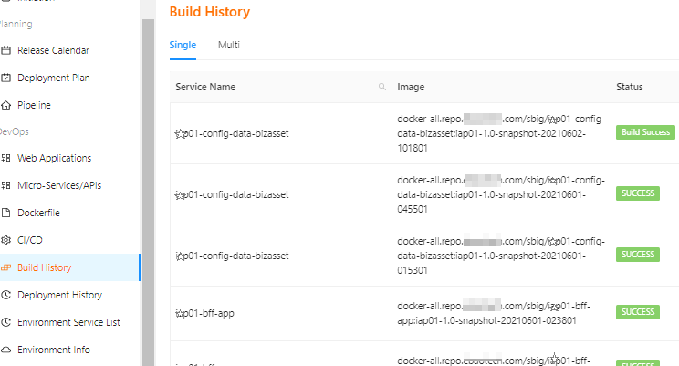Click the Environment Info cloud icon

tap(6, 350)
